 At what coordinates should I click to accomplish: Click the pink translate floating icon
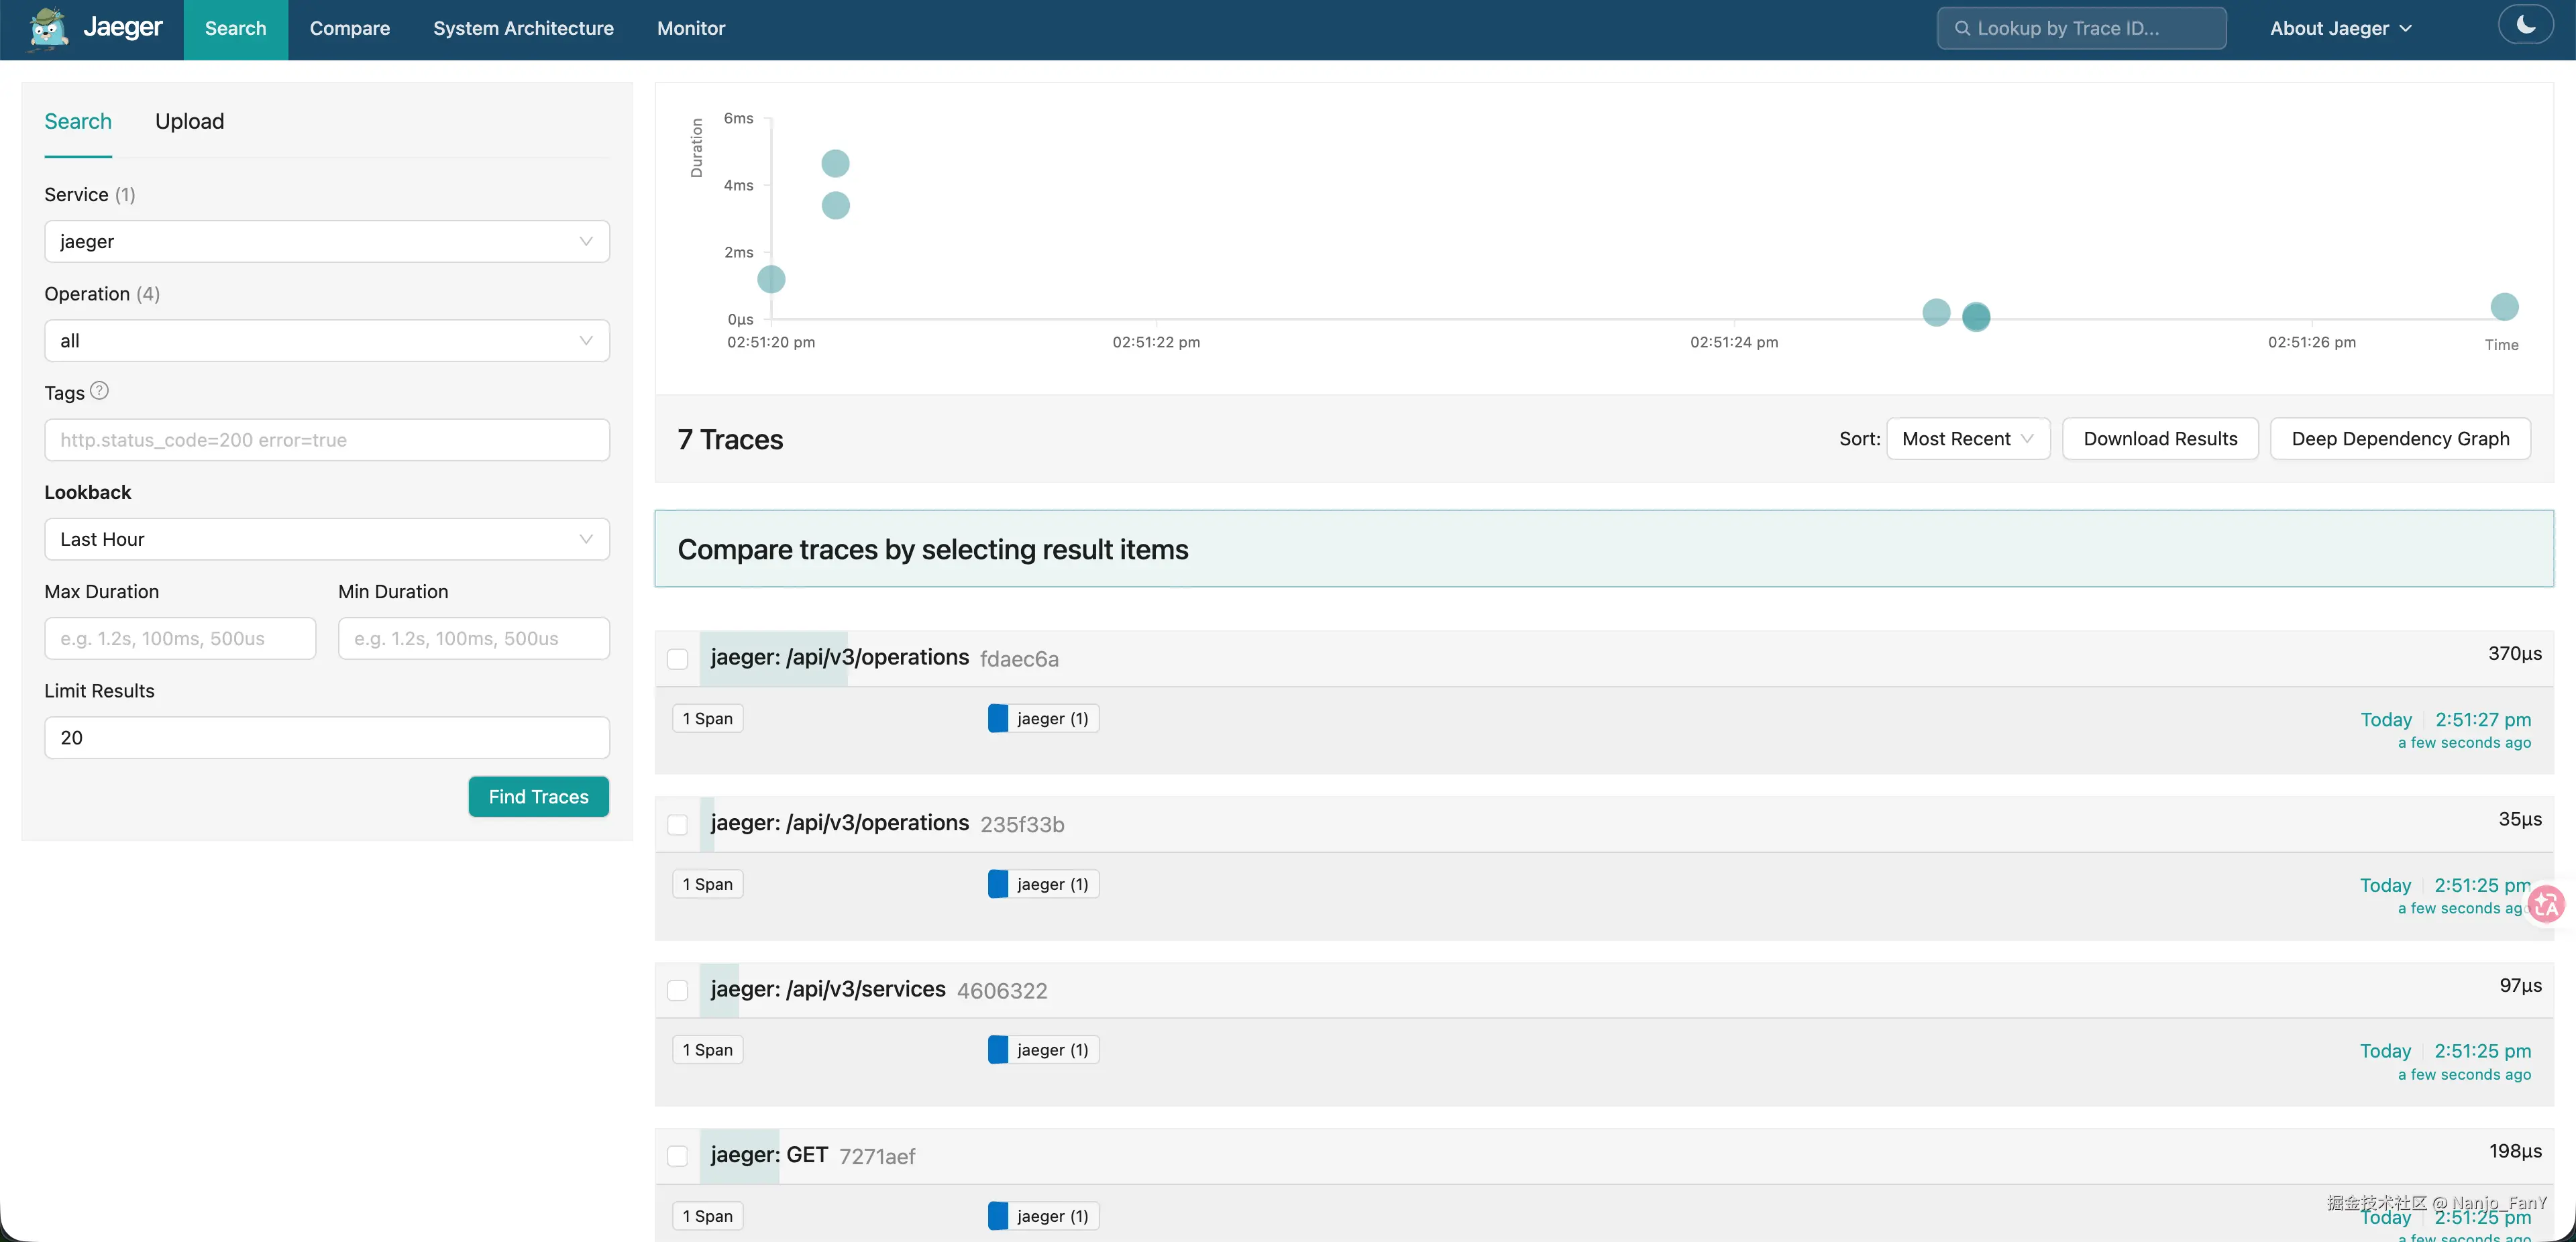tap(2546, 904)
